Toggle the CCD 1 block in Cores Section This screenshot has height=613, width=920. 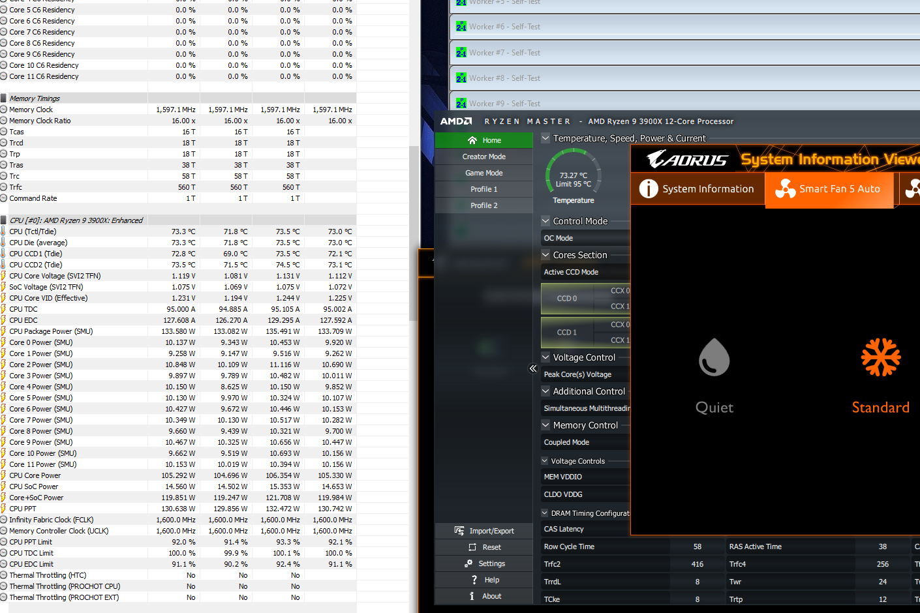coord(567,333)
